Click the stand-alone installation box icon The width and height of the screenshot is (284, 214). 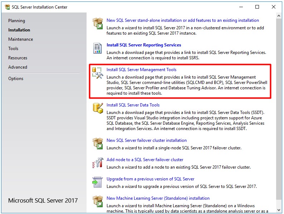tap(98, 23)
